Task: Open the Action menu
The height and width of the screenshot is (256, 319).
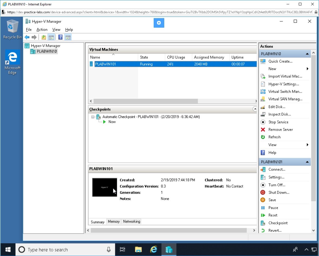Action: 42,30
